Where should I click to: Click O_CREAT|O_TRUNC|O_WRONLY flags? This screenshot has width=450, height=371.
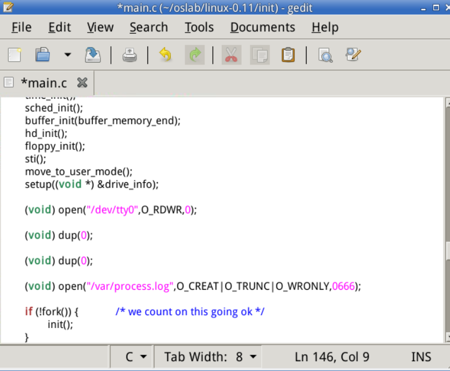(x=253, y=286)
